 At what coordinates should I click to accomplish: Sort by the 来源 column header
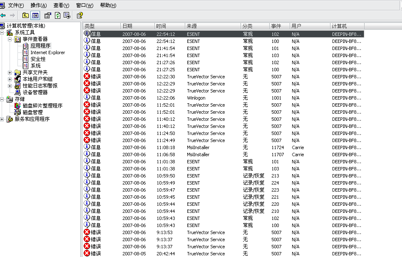[212, 26]
